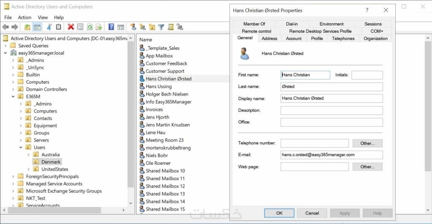Open the Address tab

coord(270,38)
